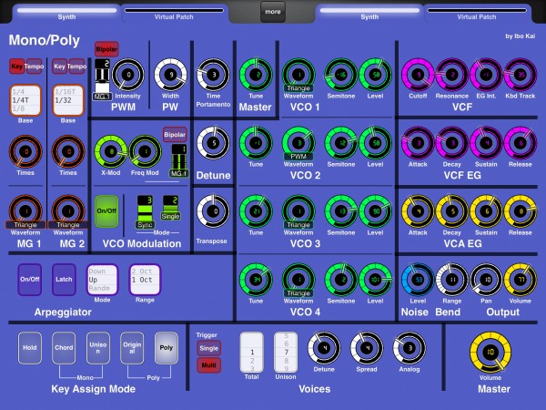
Task: Click the VCO 4 Semitone knob
Action: coord(341,280)
